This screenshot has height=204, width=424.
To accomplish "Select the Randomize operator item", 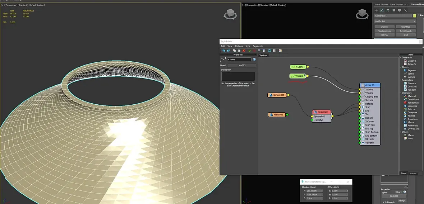I will tap(413, 103).
